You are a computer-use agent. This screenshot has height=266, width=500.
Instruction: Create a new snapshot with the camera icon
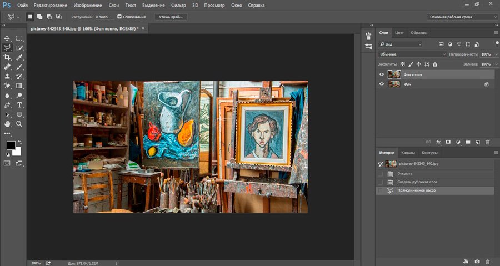coord(477,261)
